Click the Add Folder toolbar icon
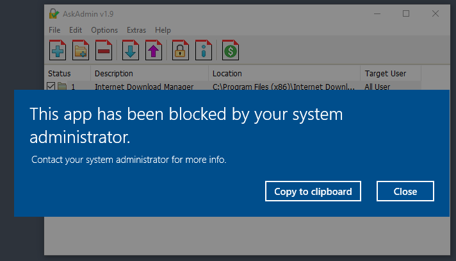This screenshot has height=261, width=456. (x=81, y=50)
